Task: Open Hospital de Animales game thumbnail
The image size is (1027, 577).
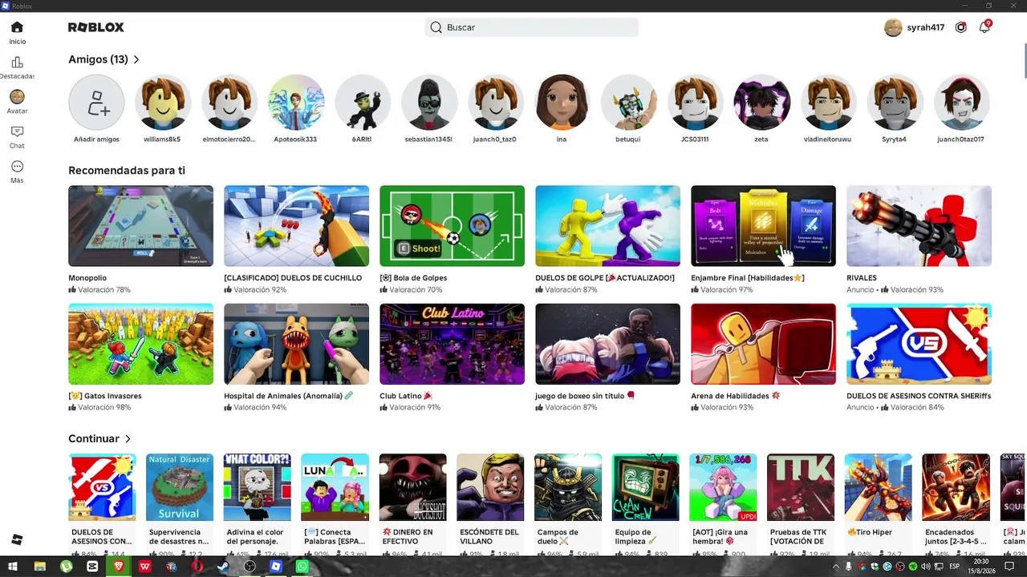Action: point(296,344)
